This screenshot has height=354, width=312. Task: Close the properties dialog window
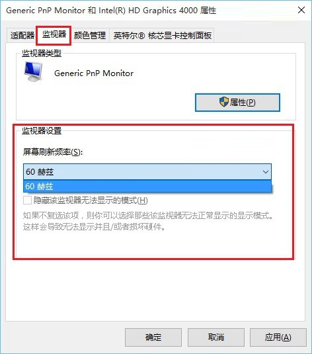coord(301,10)
